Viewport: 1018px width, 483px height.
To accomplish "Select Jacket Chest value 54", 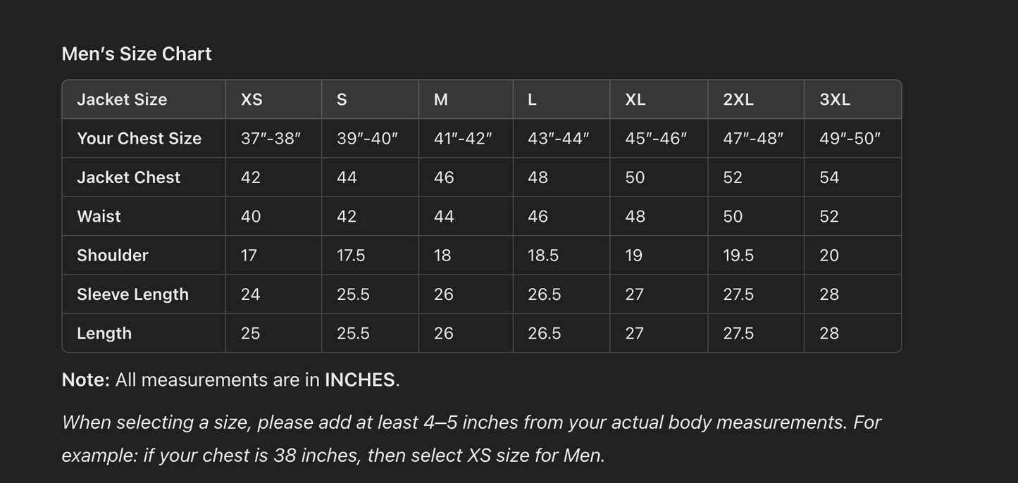I will click(x=829, y=177).
